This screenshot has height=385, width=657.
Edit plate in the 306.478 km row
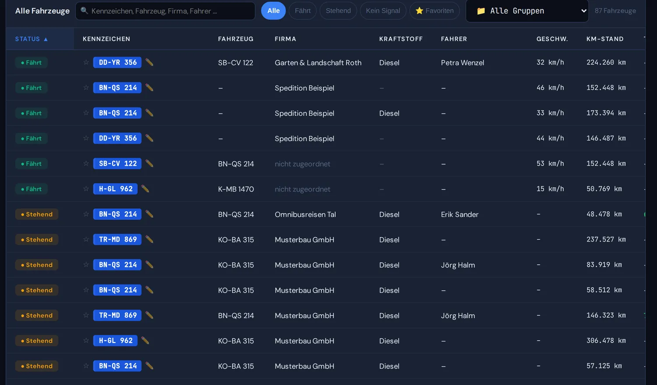[x=145, y=341]
